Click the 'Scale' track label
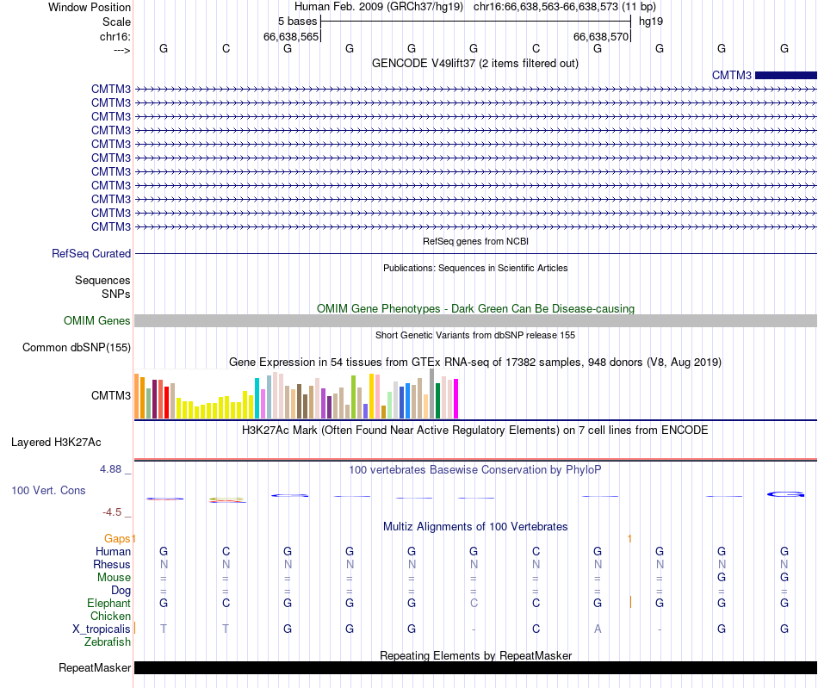The image size is (818, 688). (x=116, y=22)
